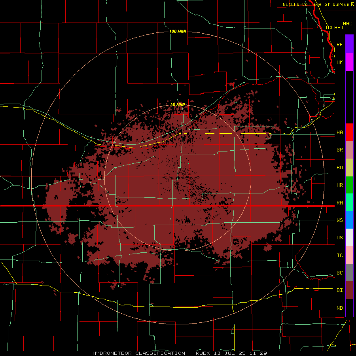The height and width of the screenshot is (356, 356).
Task: Click the RA legend label
Action: pos(339,203)
